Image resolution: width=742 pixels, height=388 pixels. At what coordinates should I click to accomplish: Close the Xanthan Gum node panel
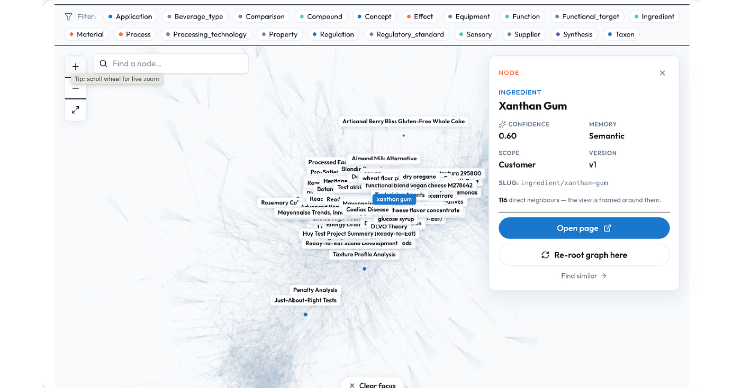(x=662, y=73)
